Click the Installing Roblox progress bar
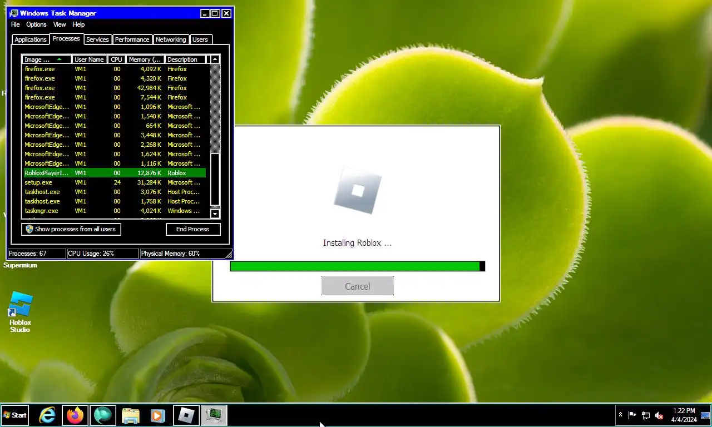The image size is (712, 427). pyautogui.click(x=357, y=266)
